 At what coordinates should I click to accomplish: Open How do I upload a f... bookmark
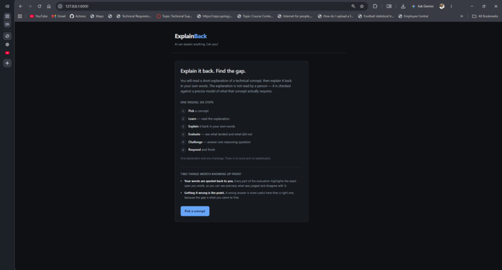(x=335, y=16)
